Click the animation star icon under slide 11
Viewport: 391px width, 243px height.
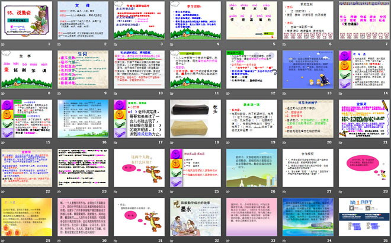[172, 93]
